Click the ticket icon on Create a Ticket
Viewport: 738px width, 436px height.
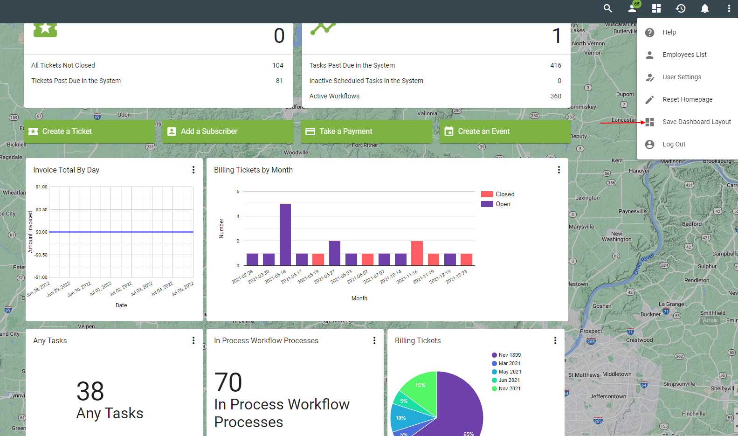33,131
